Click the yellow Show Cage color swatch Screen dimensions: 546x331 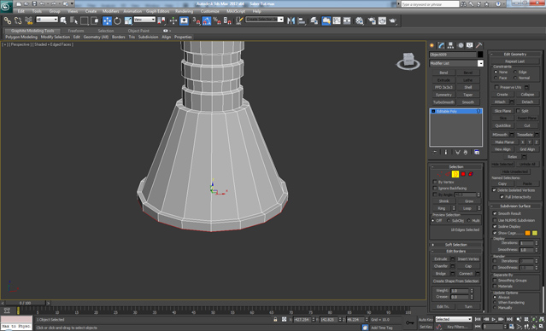click(535, 233)
